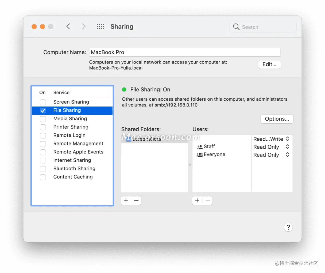The width and height of the screenshot is (325, 273).
Task: Click the green File Sharing status indicator
Action: 124,89
